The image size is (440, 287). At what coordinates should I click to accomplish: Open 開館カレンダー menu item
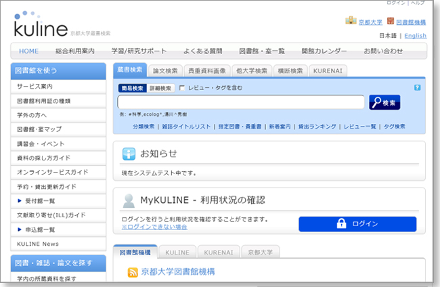pos(324,51)
